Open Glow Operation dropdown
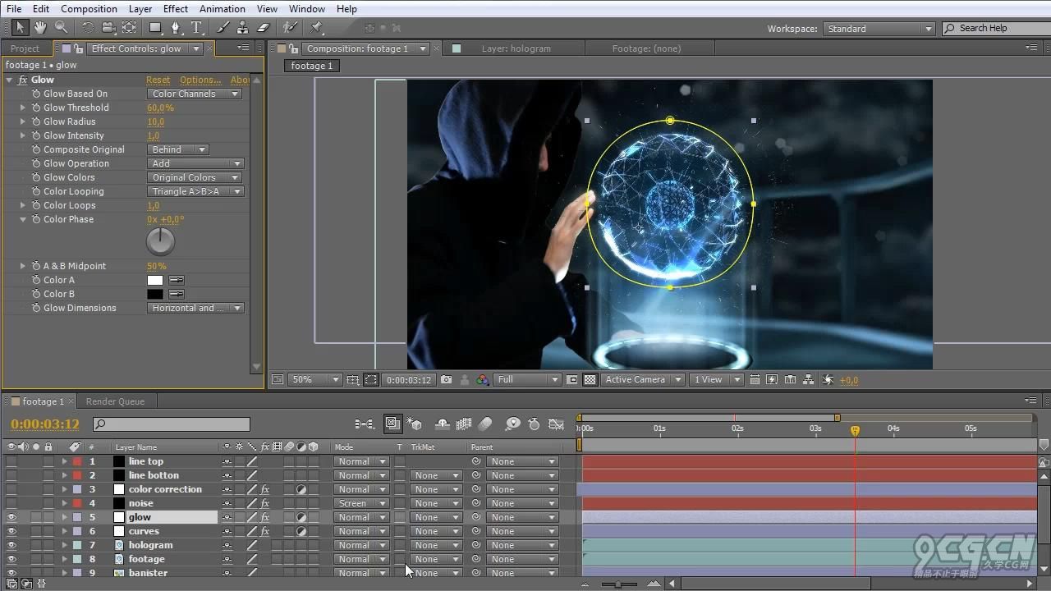The image size is (1051, 591). click(x=195, y=163)
